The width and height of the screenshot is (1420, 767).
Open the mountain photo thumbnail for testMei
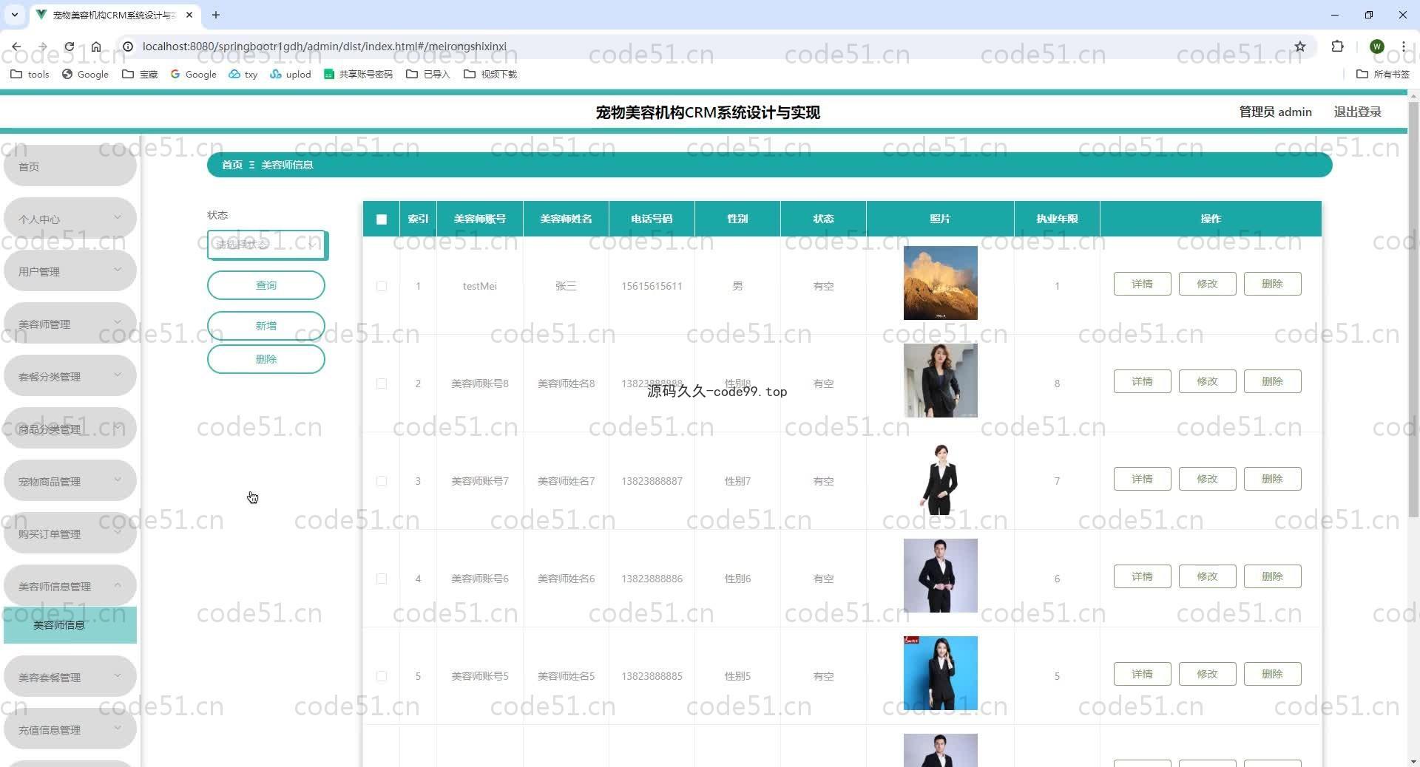(940, 283)
